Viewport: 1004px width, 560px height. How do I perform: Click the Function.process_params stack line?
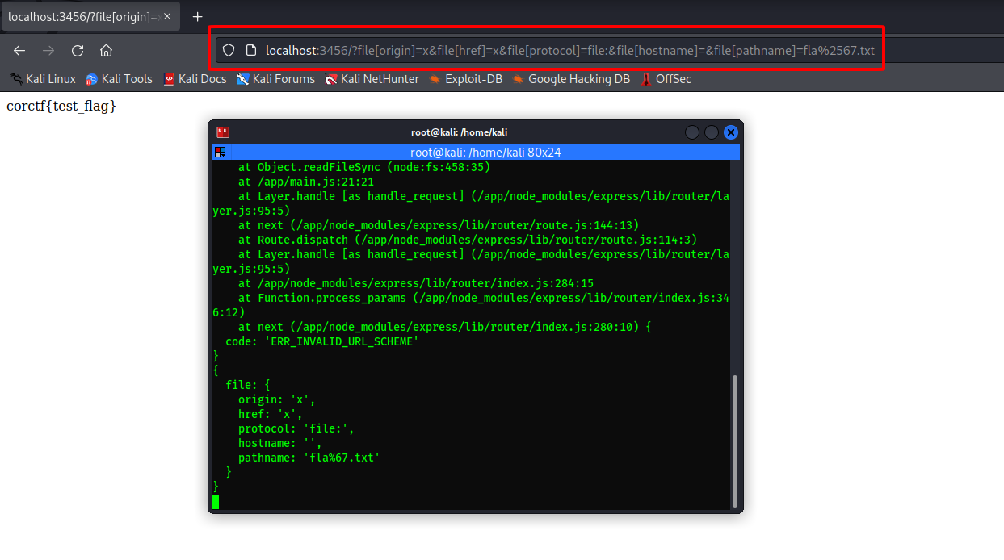pos(471,305)
